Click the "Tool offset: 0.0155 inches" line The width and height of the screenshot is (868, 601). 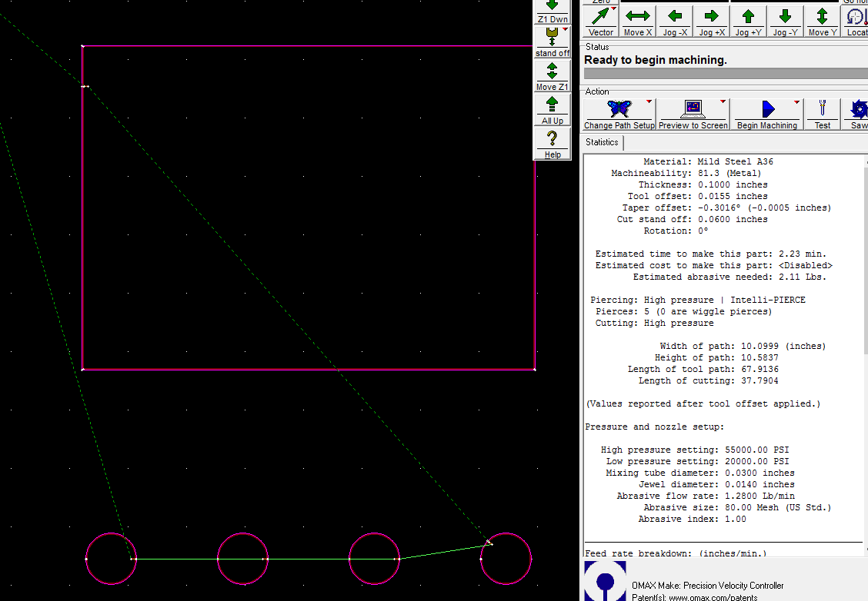pos(697,196)
